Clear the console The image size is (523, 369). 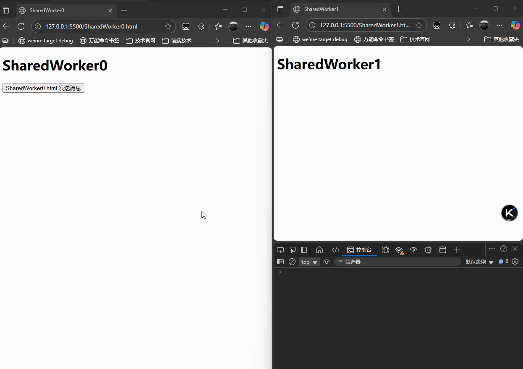point(292,262)
